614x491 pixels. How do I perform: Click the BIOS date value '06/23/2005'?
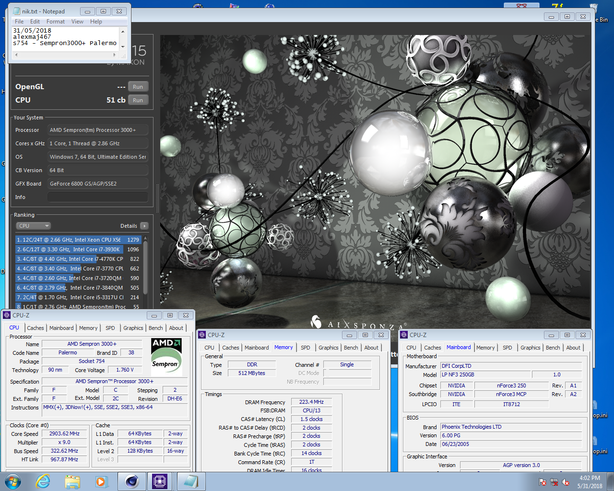[511, 444]
